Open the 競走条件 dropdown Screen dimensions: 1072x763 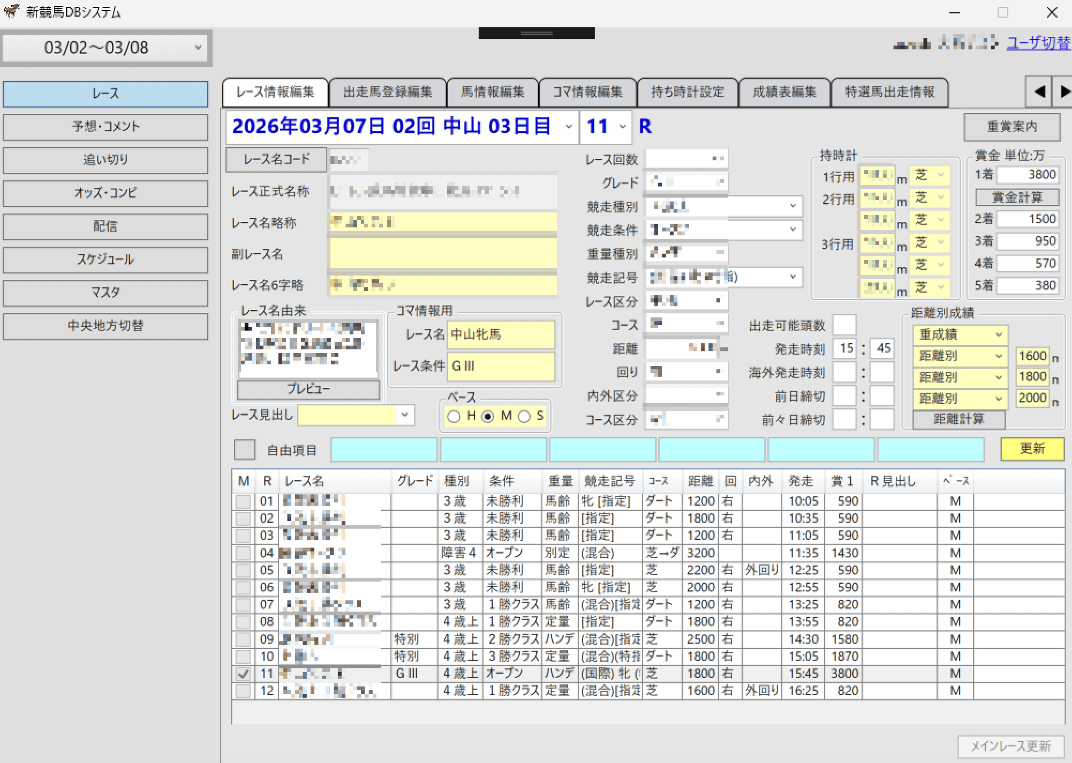click(x=792, y=230)
